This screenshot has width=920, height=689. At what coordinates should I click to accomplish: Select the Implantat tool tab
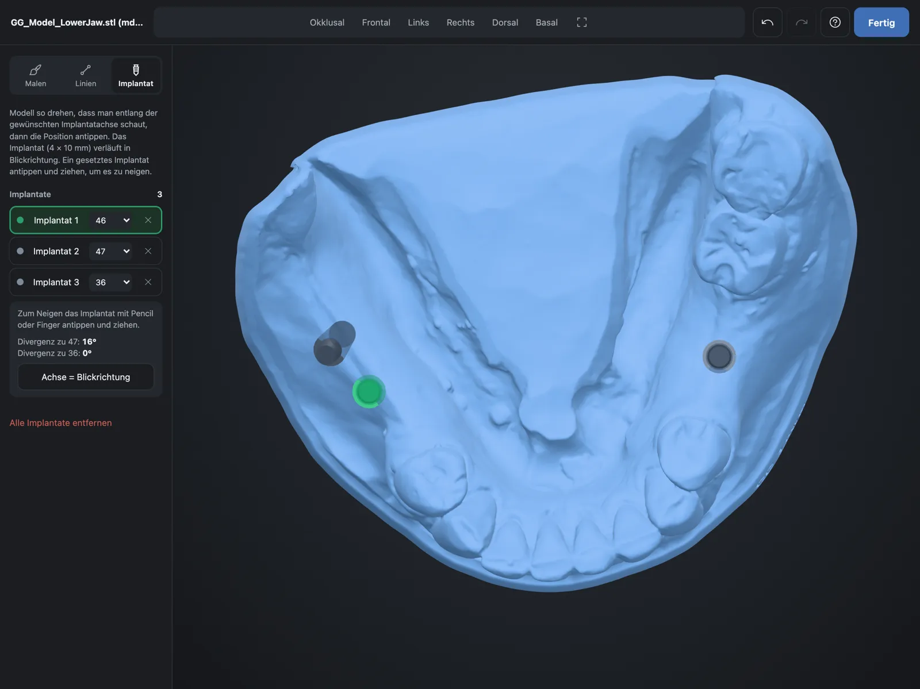tap(136, 75)
